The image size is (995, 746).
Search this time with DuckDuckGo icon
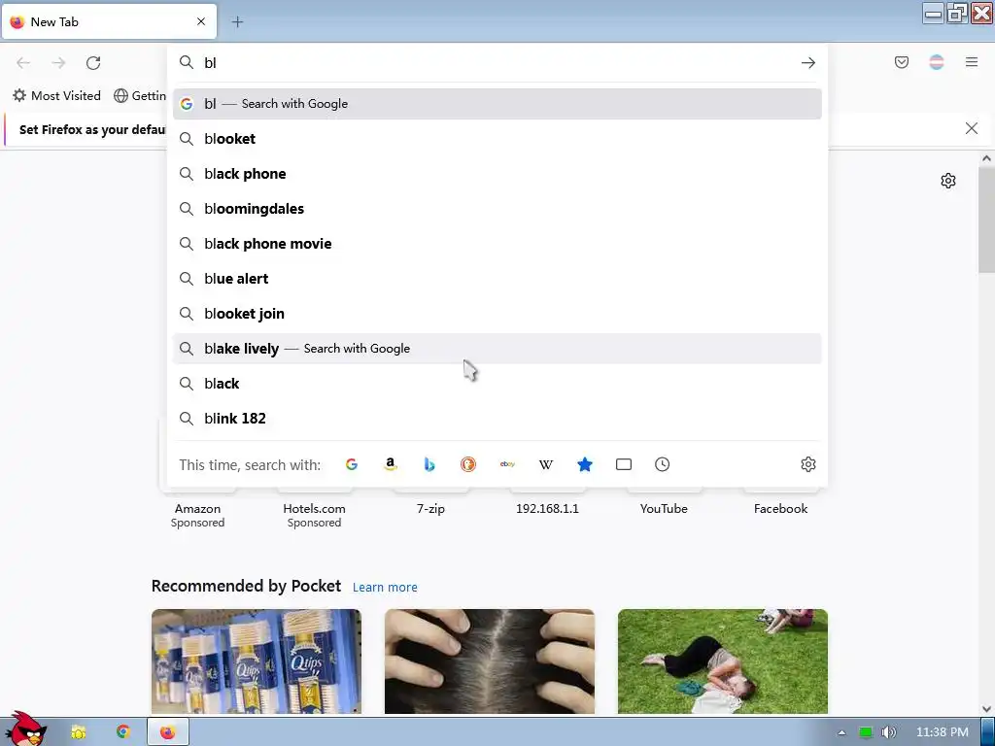pos(468,464)
